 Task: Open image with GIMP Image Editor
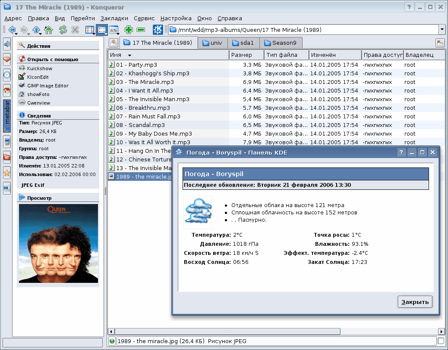47,86
